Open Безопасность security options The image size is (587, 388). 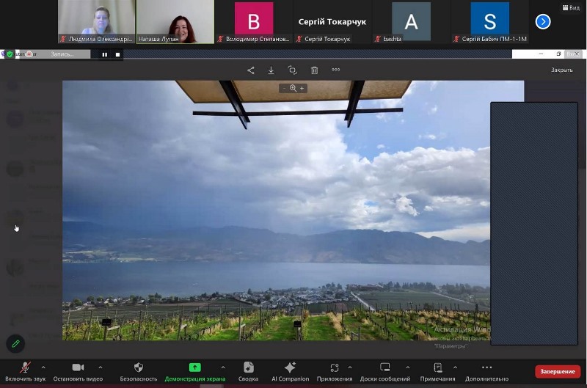tap(139, 372)
